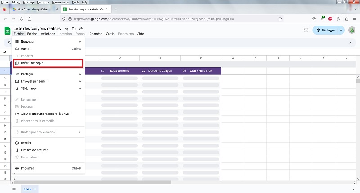Click the browser forward arrow
The width and height of the screenshot is (360, 193).
point(13,19)
